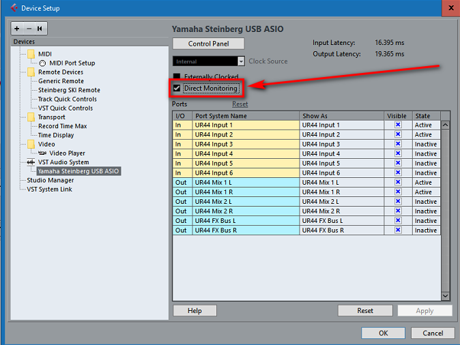The width and height of the screenshot is (460, 345).
Task: Click the Transport folder icon
Action: point(31,117)
